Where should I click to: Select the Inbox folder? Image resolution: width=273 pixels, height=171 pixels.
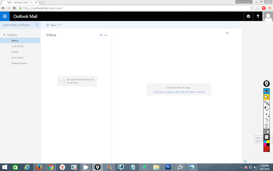[20, 41]
